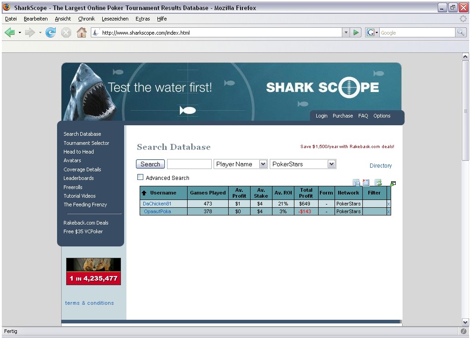
Task: Open the Extras menu
Action: pyautogui.click(x=143, y=19)
